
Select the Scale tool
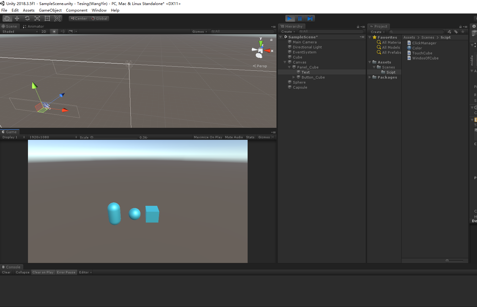click(x=37, y=19)
